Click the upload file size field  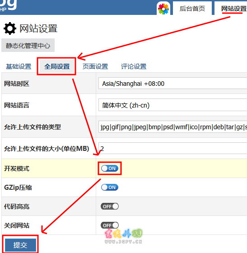172,148
